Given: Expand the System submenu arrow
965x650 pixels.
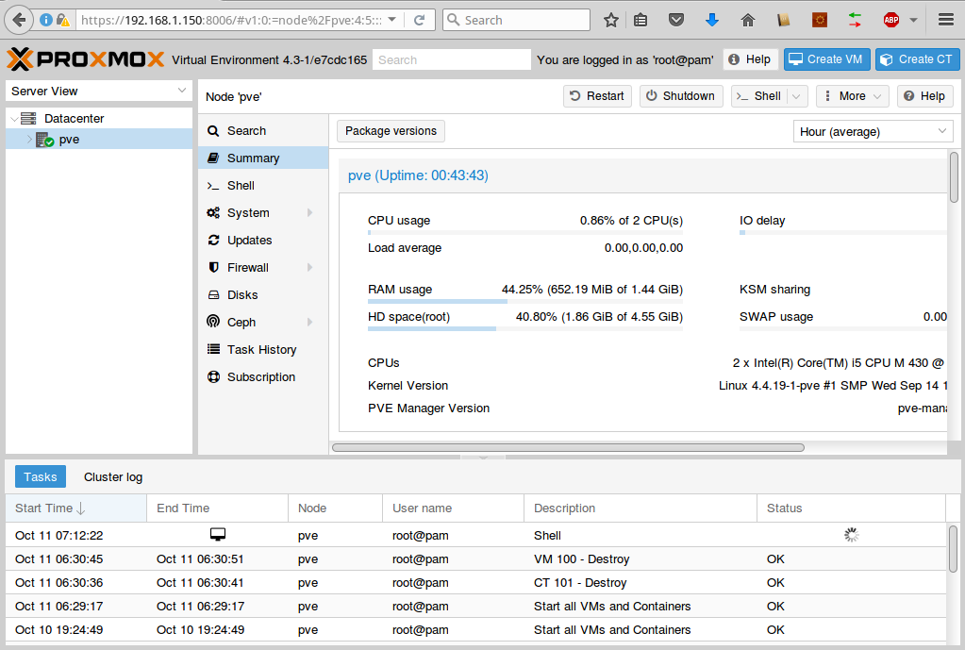Looking at the screenshot, I should (x=309, y=213).
